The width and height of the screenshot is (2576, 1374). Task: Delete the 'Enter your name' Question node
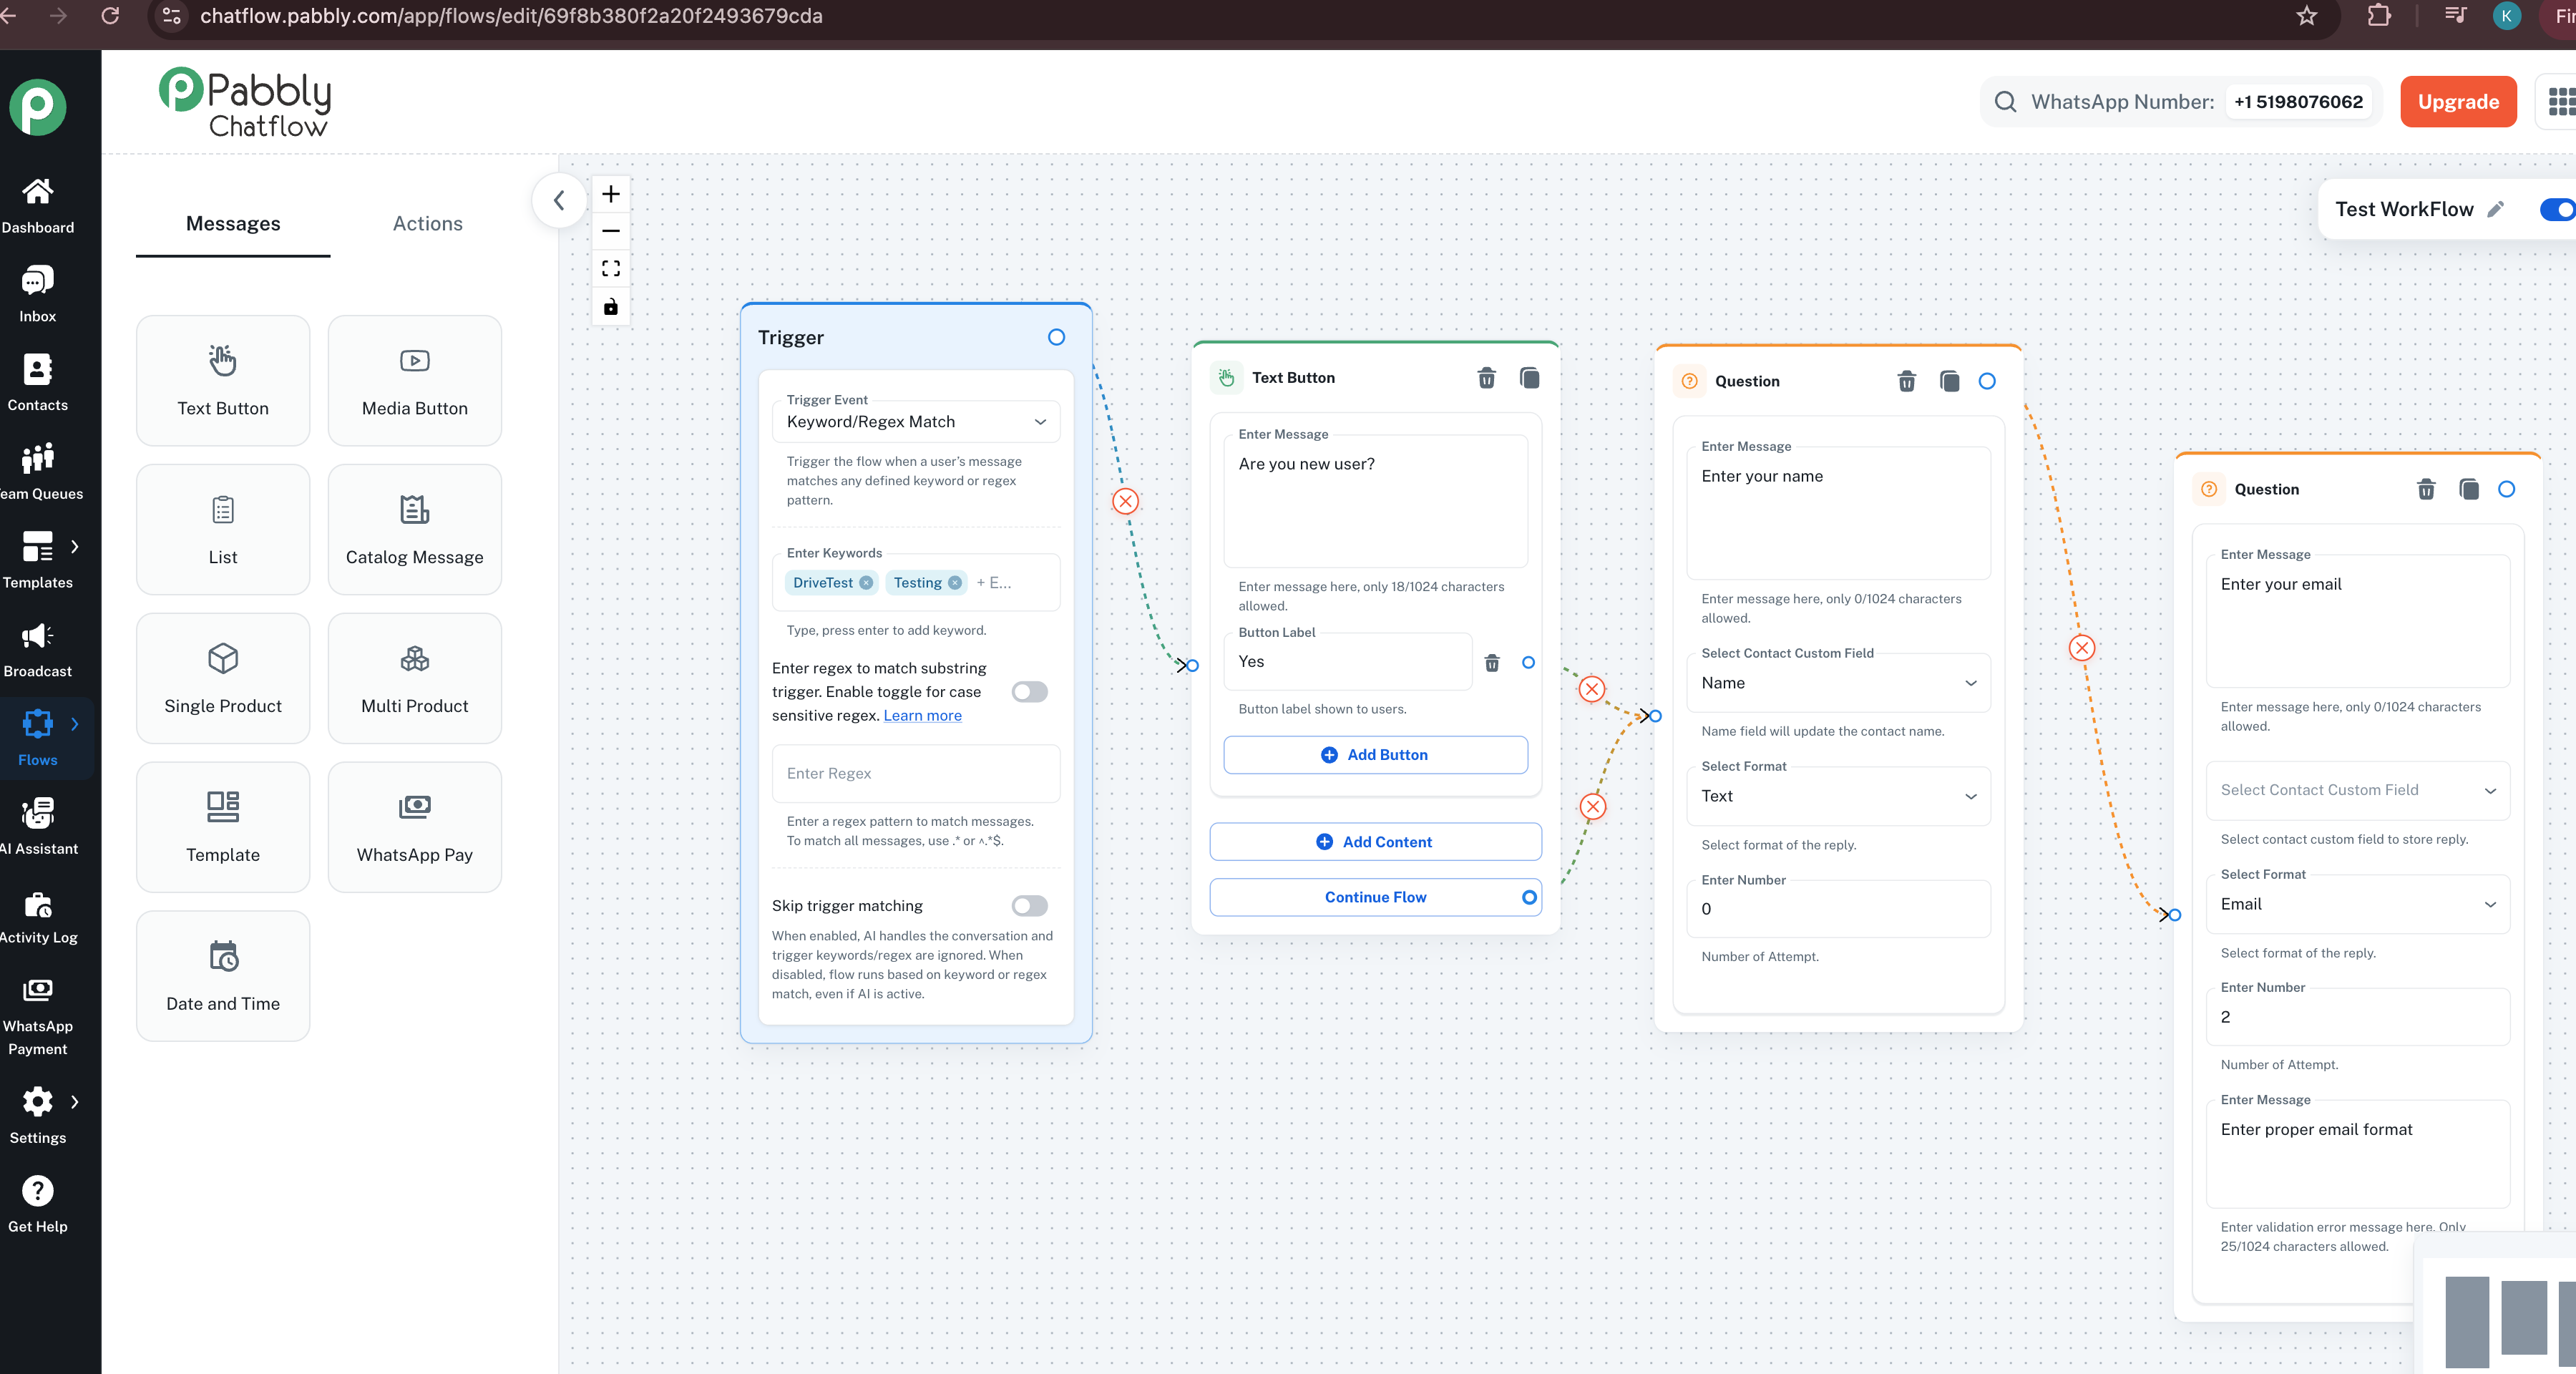pyautogui.click(x=1907, y=381)
